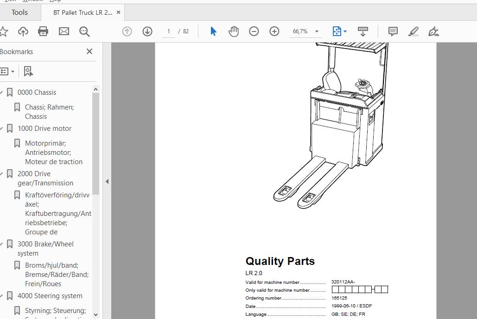Click the Quality Parts heading text
This screenshot has width=477, height=319.
click(x=280, y=261)
